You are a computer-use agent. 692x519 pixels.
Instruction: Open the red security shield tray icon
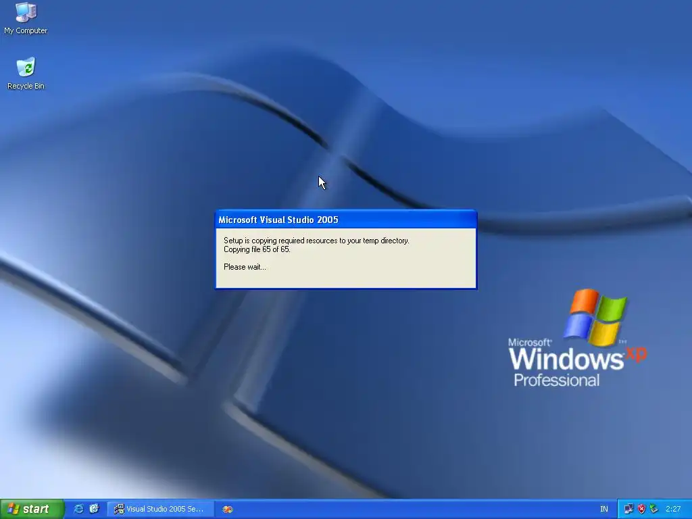[x=641, y=509]
